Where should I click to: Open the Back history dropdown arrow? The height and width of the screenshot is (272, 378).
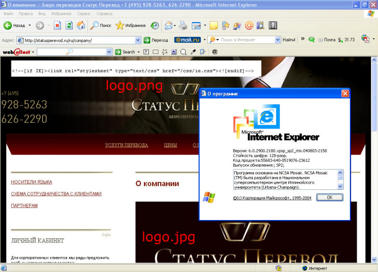point(30,25)
